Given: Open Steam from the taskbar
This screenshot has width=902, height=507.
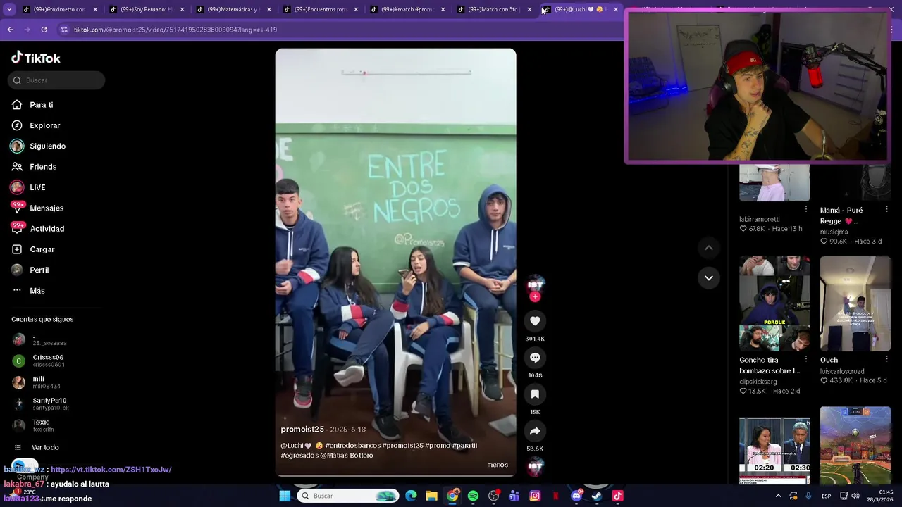Looking at the screenshot, I should pyautogui.click(x=597, y=496).
